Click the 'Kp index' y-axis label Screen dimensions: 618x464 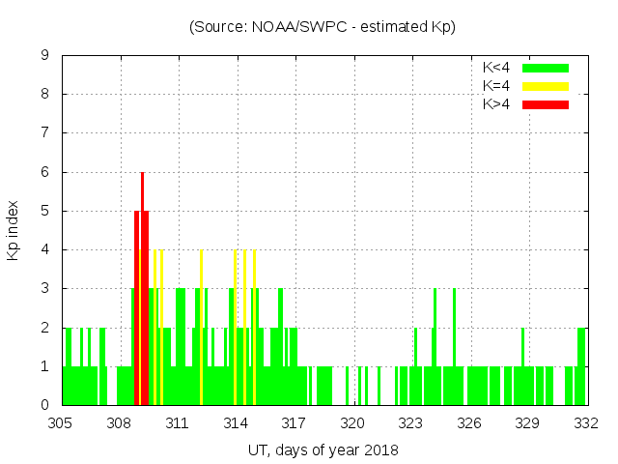pyautogui.click(x=14, y=230)
